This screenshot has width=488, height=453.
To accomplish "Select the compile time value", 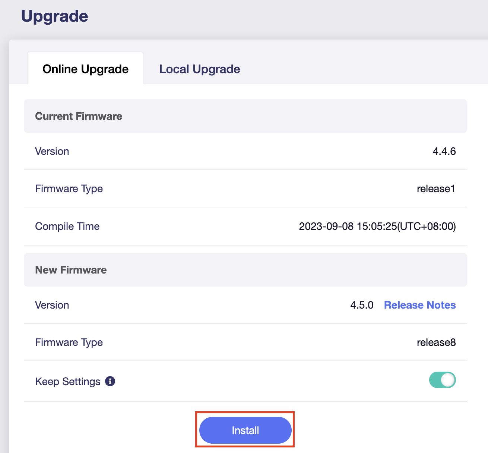I will (377, 226).
